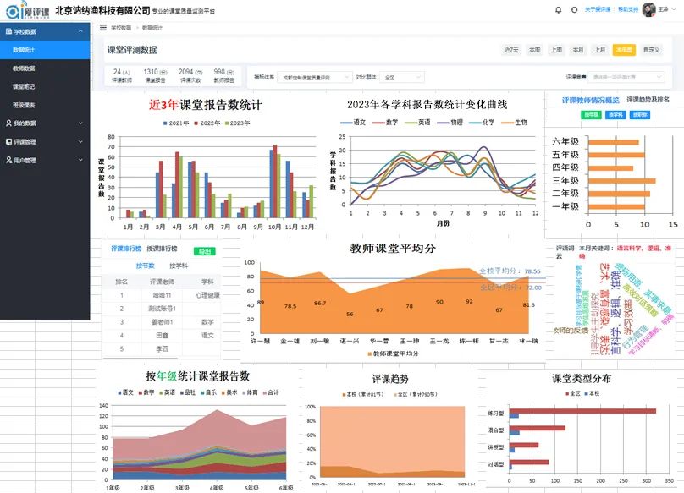Viewport: 684px width, 493px height.
Task: Toggle the 2021年 legend series
Action: [176, 123]
